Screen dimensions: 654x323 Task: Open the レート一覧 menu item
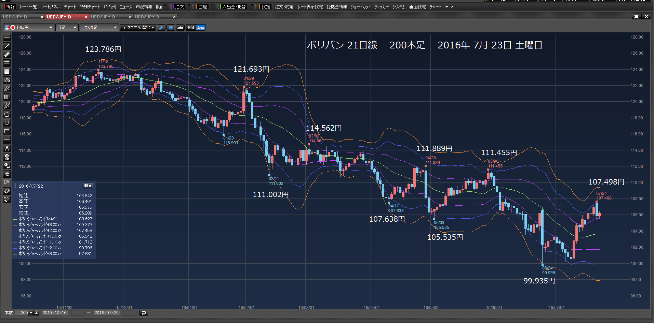[x=28, y=7]
